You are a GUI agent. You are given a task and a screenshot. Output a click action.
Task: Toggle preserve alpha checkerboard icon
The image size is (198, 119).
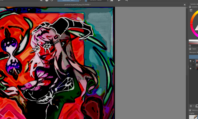coord(47,1)
